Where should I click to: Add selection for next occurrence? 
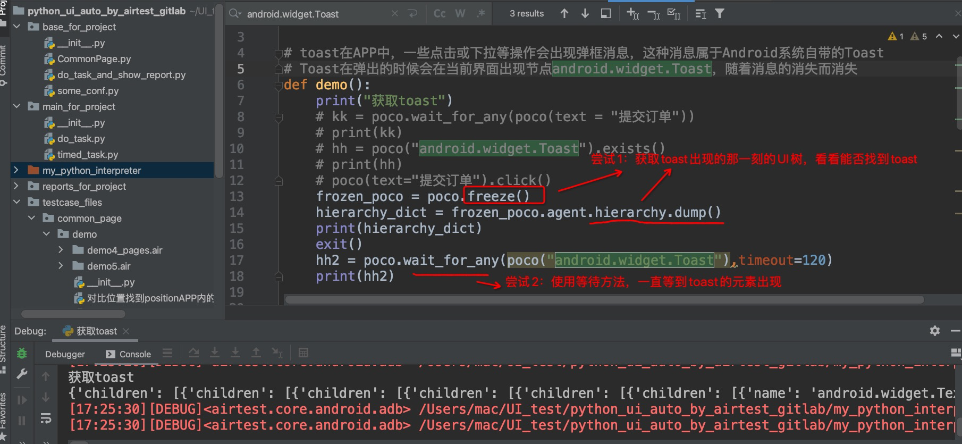(633, 14)
